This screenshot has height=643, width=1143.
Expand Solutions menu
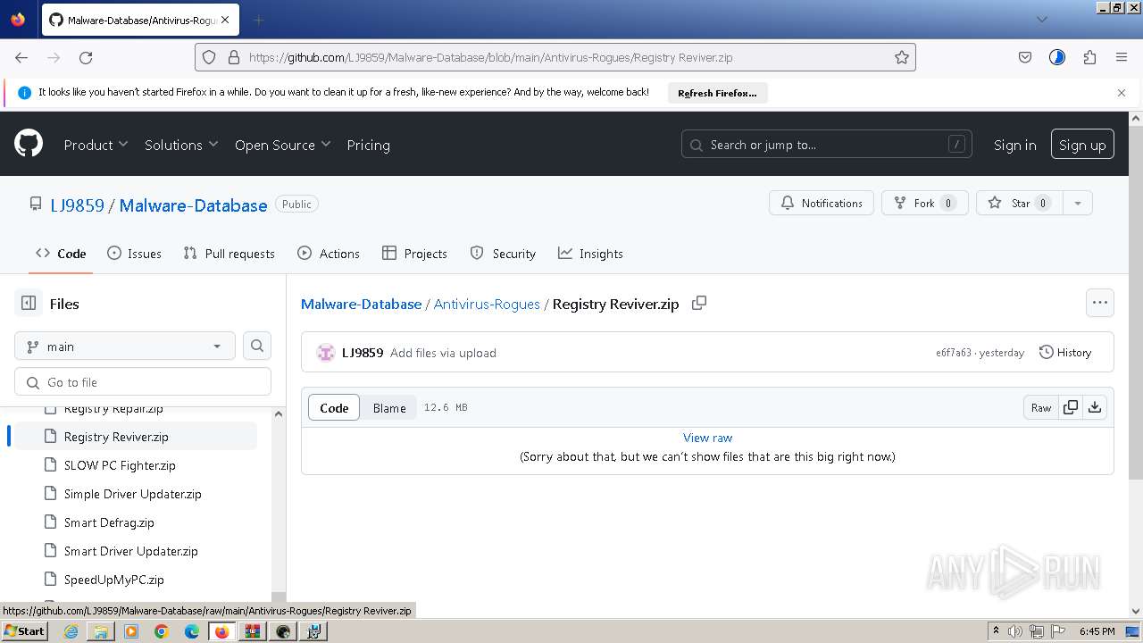pos(181,145)
